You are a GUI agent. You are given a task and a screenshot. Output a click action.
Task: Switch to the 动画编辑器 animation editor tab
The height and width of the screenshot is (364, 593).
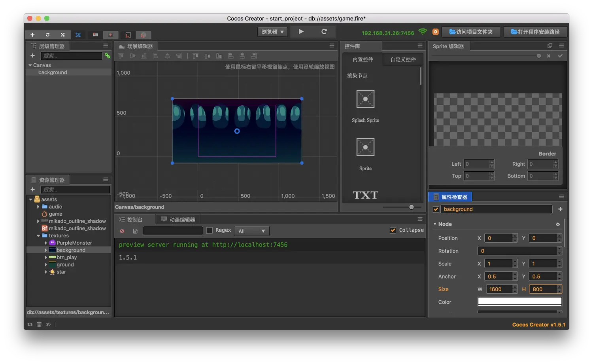[178, 220]
